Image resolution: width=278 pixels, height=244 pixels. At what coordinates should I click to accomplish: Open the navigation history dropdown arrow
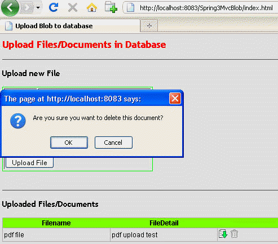[x=38, y=8]
